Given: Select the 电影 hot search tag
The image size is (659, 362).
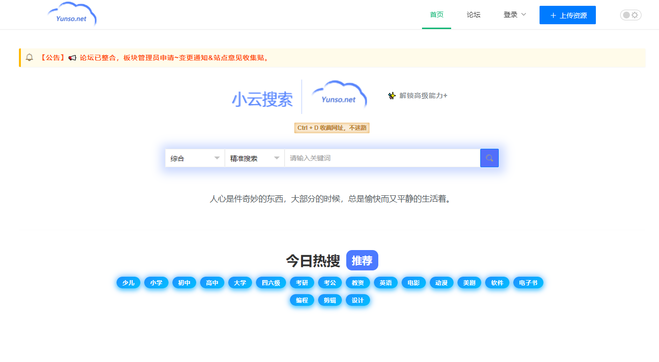Looking at the screenshot, I should 414,283.
